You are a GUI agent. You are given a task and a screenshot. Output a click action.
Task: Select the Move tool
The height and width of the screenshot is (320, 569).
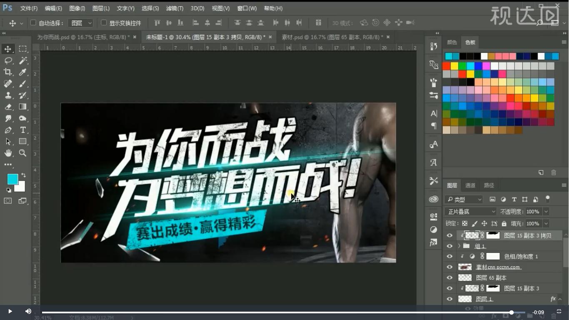[7, 49]
